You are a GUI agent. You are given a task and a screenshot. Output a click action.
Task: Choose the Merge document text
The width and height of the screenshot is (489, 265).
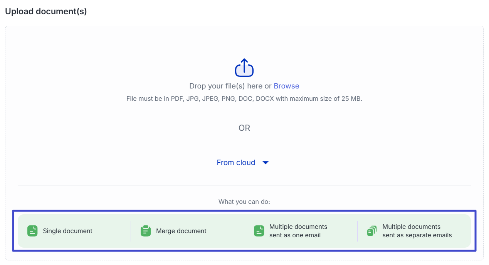(181, 231)
